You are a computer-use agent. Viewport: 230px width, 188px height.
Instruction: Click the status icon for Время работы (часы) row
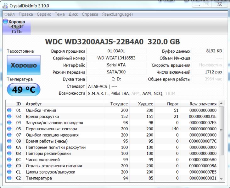[9, 141]
